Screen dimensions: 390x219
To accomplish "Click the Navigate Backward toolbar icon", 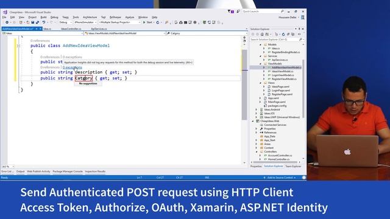I will (7, 23).
